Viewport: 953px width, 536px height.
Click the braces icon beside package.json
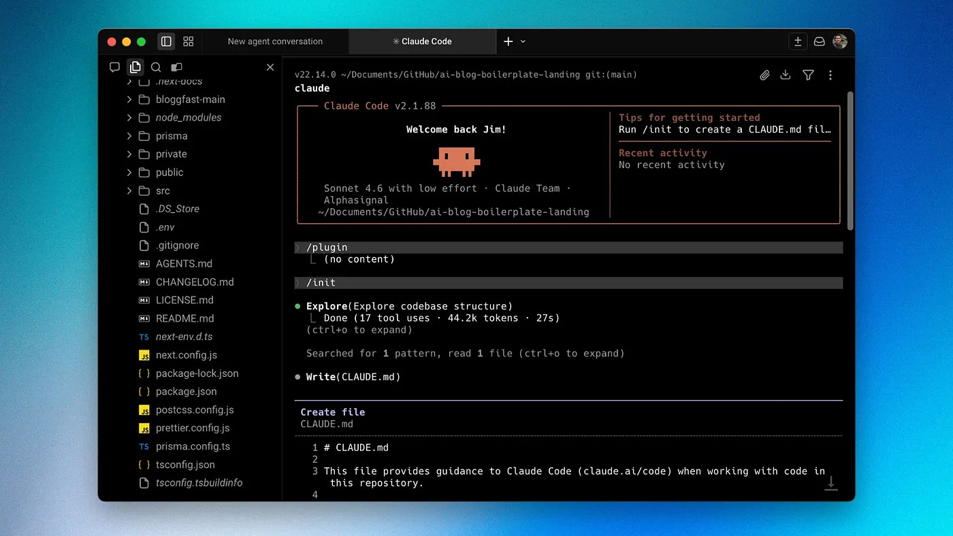click(x=144, y=392)
